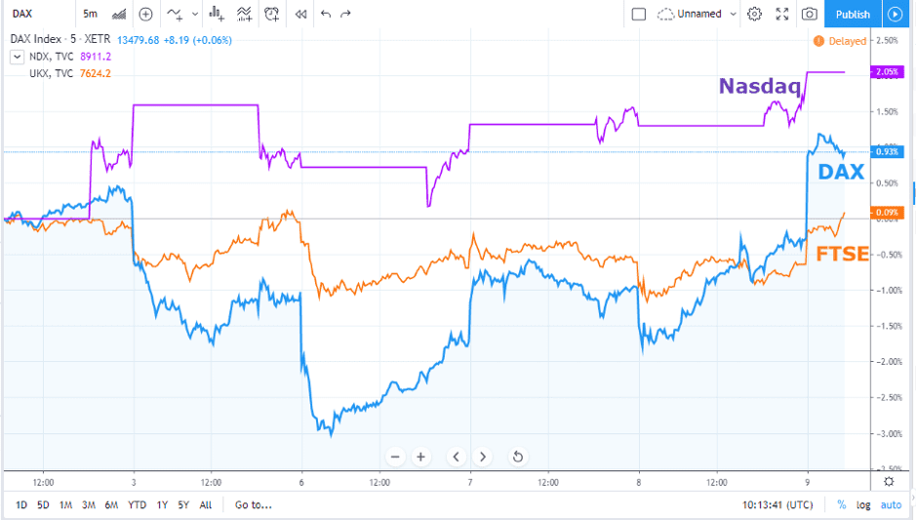Take a chart snapshot with camera icon
The image size is (916, 520).
(x=809, y=14)
